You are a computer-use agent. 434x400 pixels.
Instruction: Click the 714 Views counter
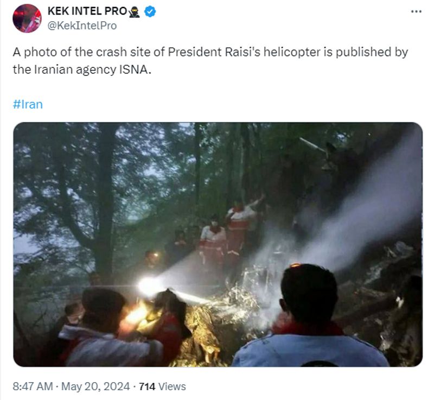(162, 386)
